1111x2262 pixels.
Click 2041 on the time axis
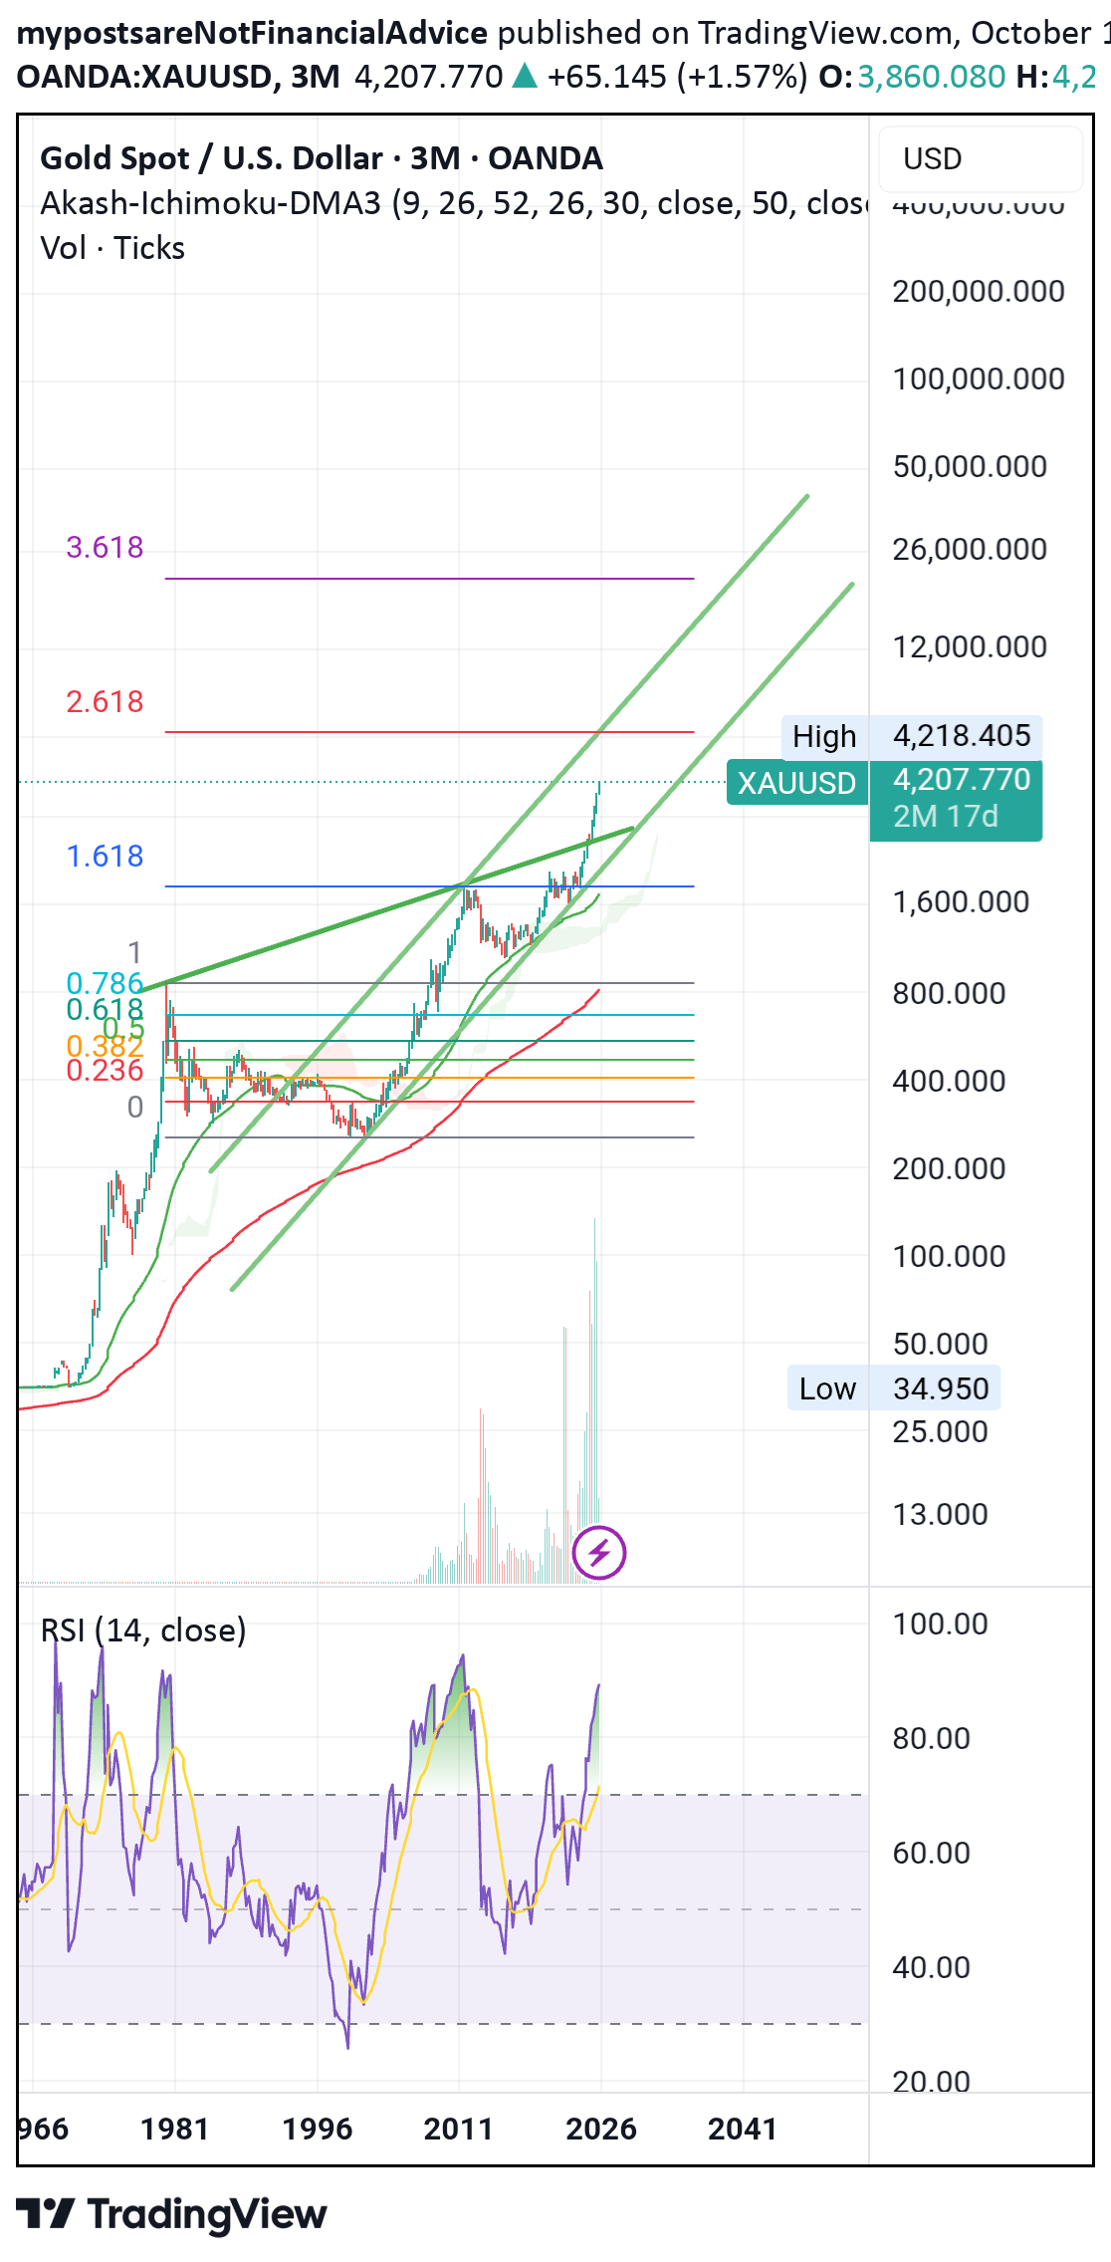coord(742,2129)
